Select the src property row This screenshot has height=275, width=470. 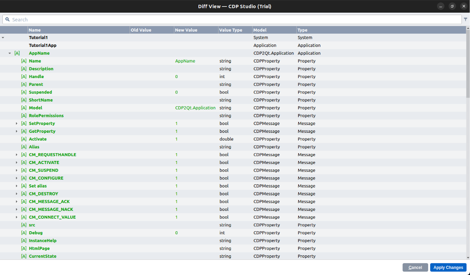point(233,225)
